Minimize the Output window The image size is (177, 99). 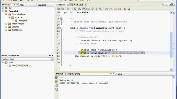111,74
